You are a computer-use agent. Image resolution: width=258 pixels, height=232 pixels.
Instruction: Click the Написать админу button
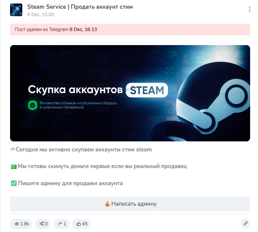pos(130,204)
